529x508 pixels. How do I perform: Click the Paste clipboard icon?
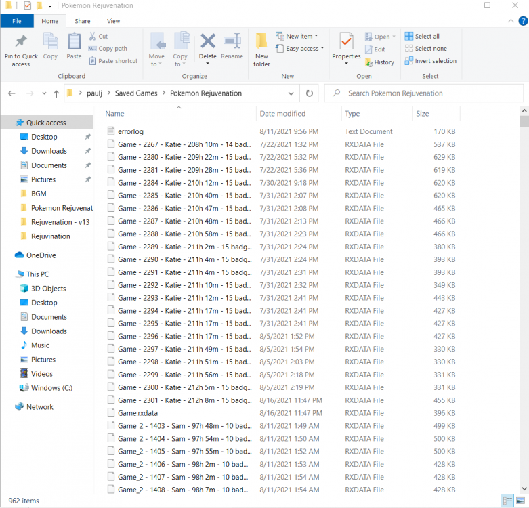(74, 41)
